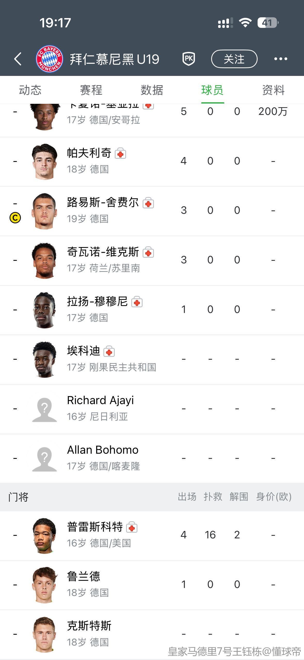Tap the injury icon beside 普雷斯科特
This screenshot has height=660, width=304.
point(132,528)
